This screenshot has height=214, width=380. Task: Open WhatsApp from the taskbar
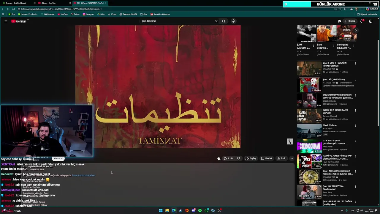point(207,210)
